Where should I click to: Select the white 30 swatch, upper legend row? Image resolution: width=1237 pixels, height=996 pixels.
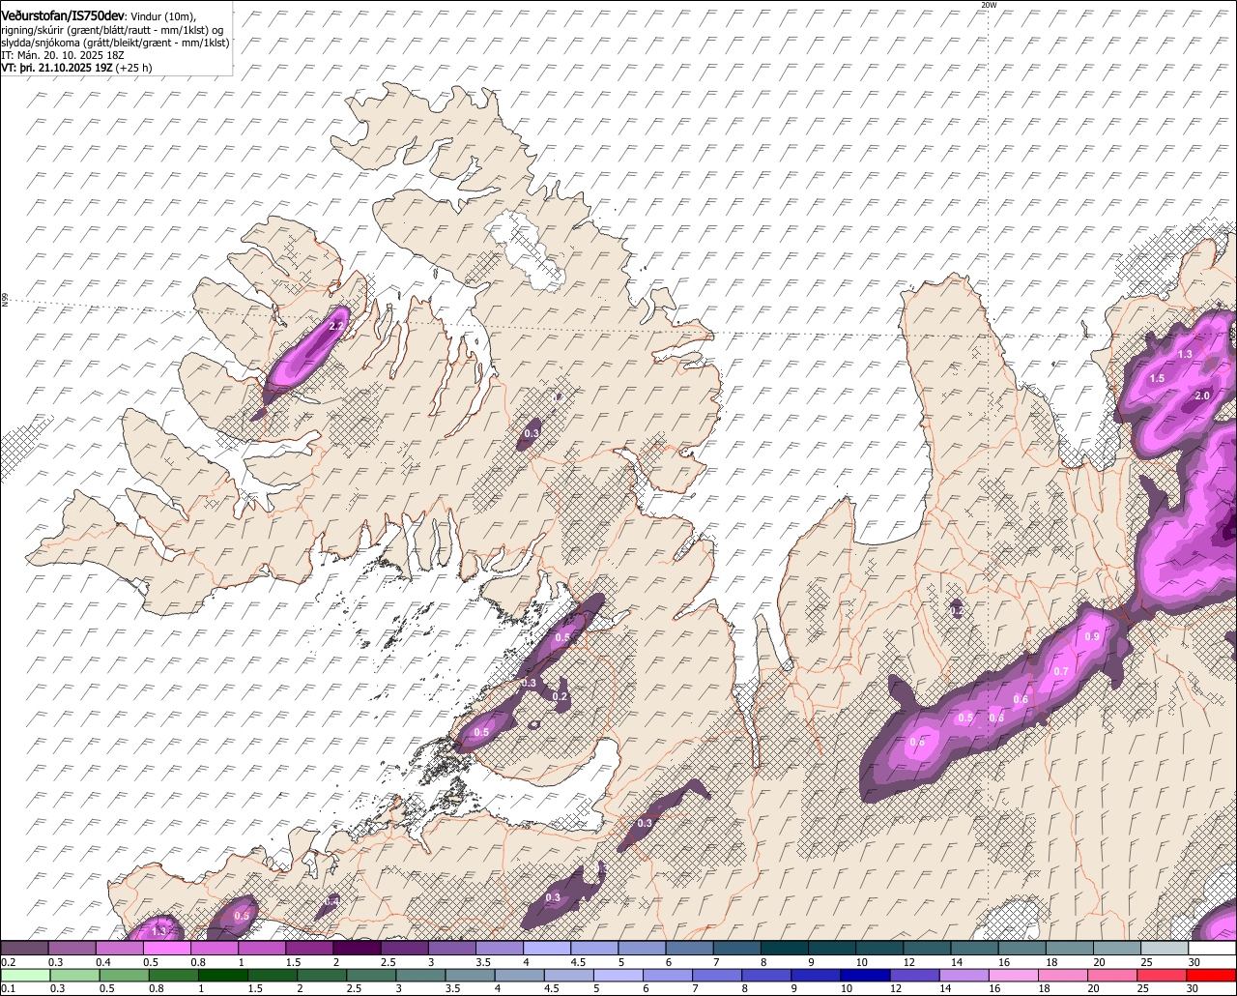[1214, 949]
